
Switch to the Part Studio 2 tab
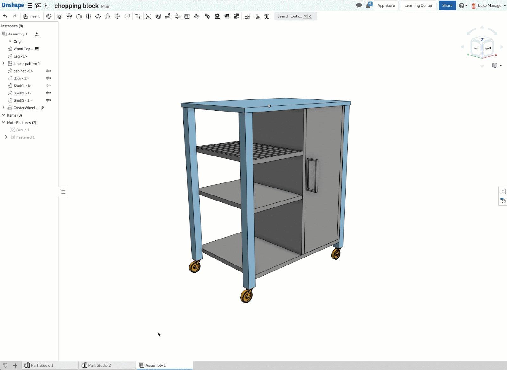tap(99, 365)
